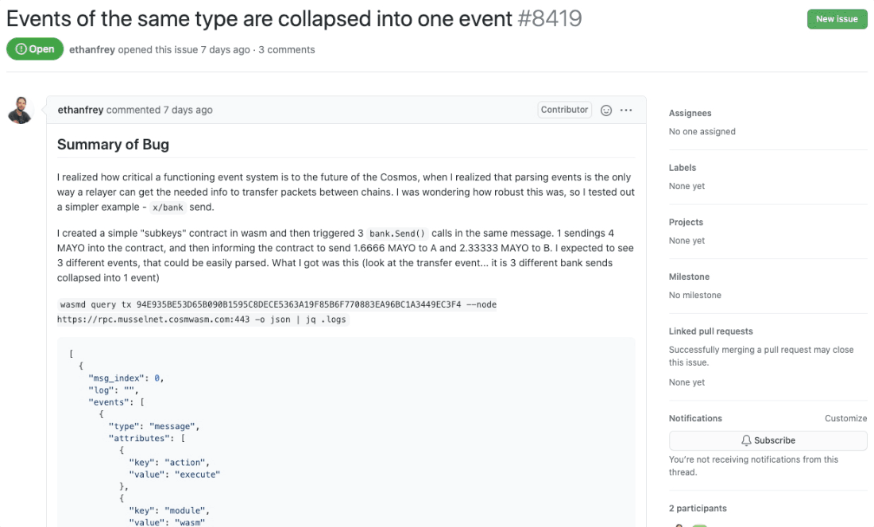Open the Linked pull requests section
Viewport: 874px width, 527px height.
(710, 331)
